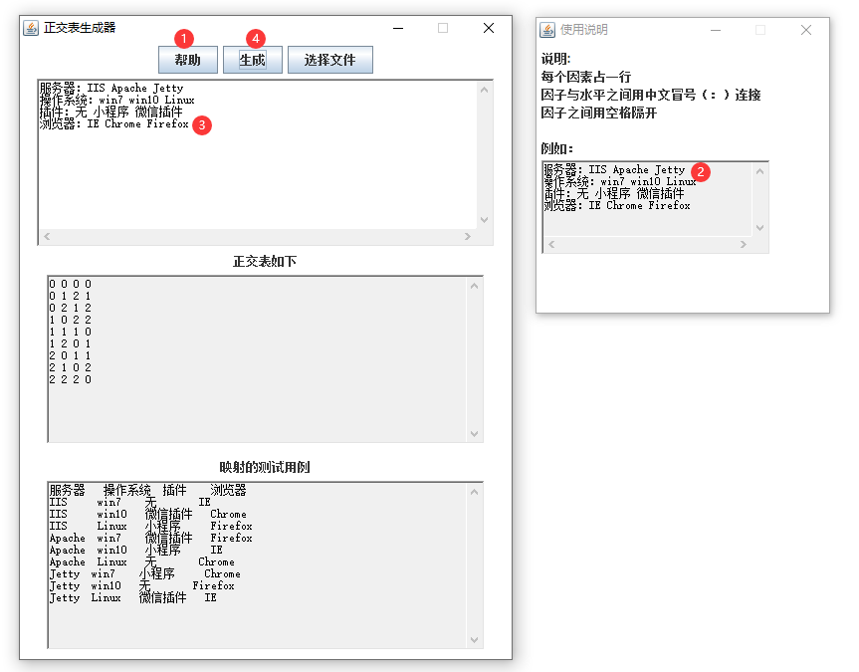Click left arrow of factor input horizontal scrollbar
The height and width of the screenshot is (672, 859).
pos(47,236)
